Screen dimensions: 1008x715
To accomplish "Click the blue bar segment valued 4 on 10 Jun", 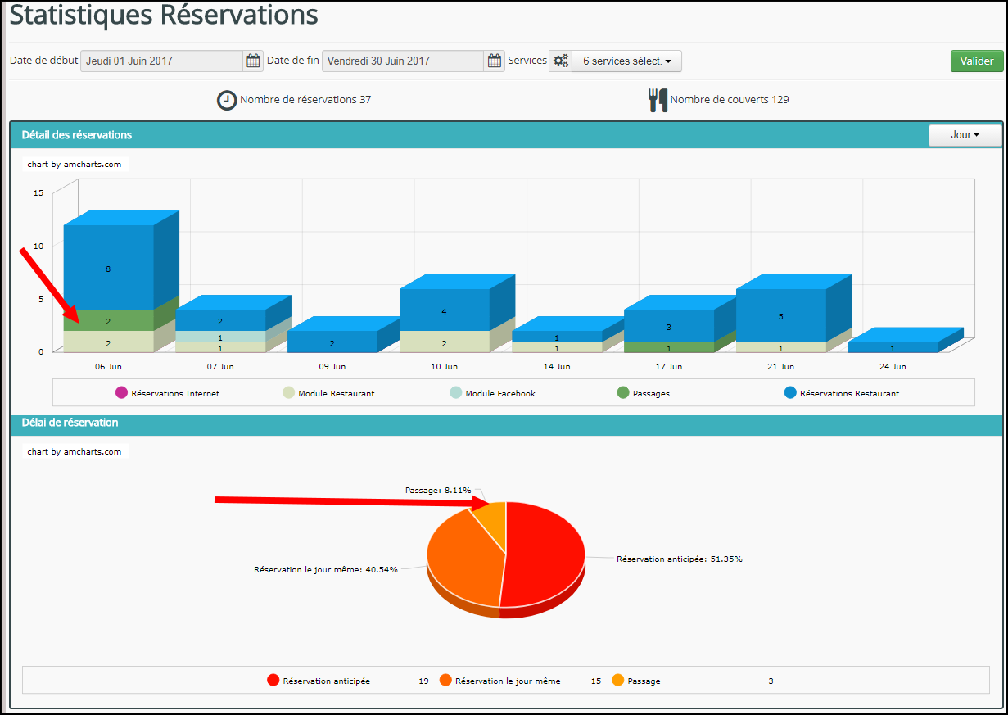I will coord(445,310).
